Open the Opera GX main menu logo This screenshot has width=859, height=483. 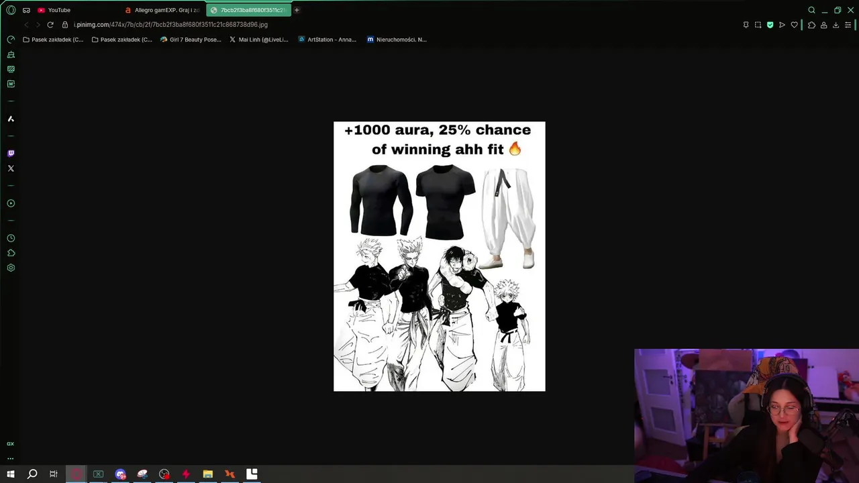click(x=11, y=10)
